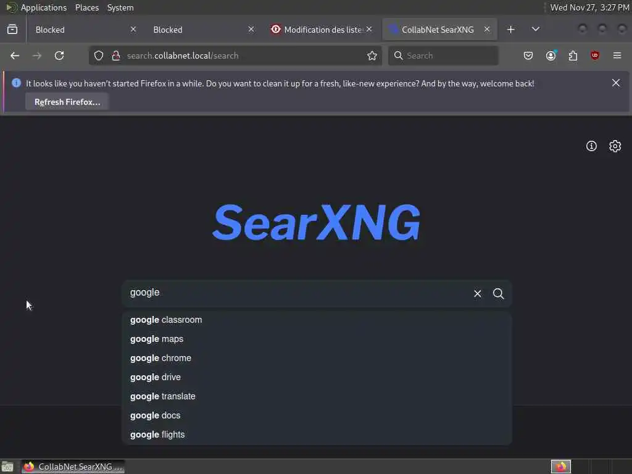Click the Firefox Search box

(443, 56)
